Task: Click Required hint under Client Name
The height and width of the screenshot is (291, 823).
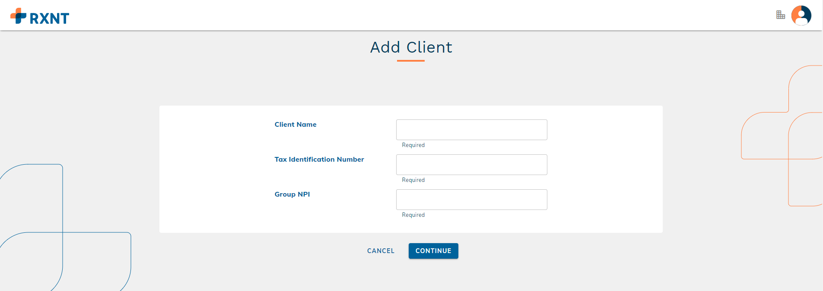Action: [413, 145]
